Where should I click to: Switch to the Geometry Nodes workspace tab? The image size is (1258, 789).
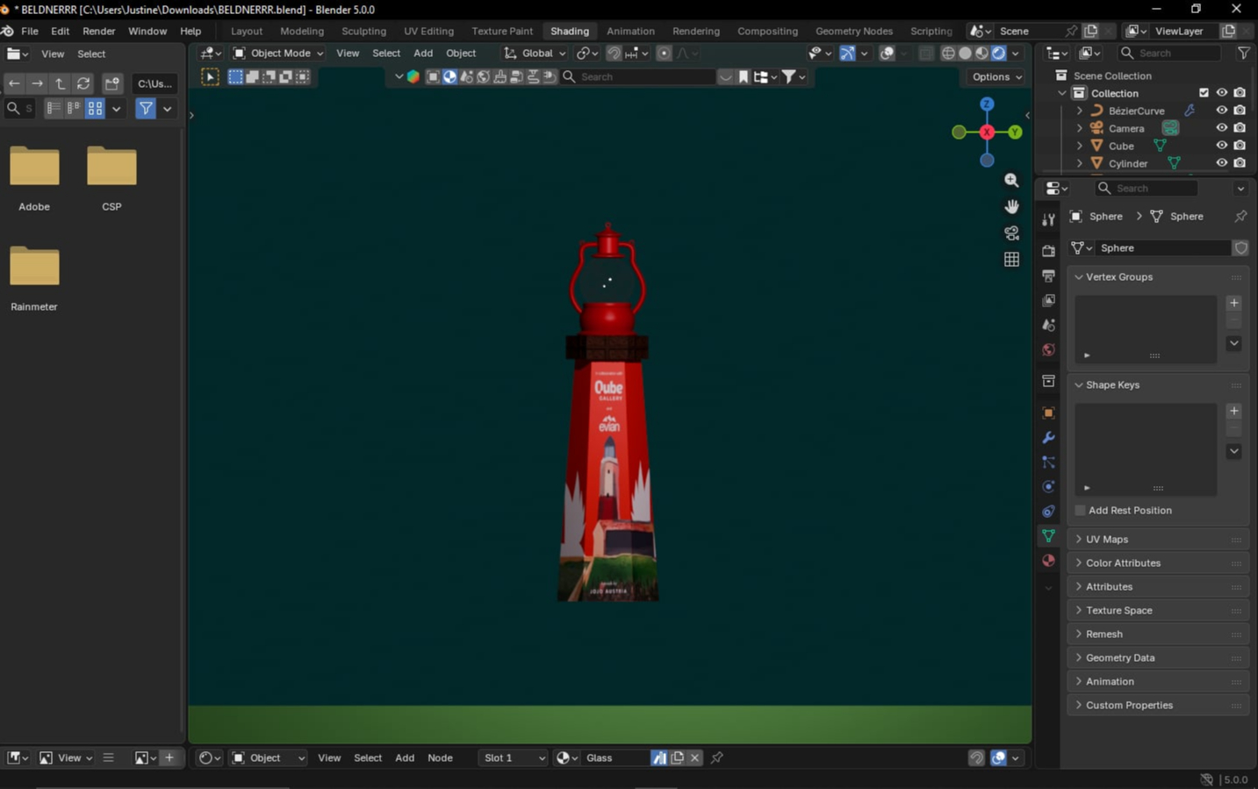click(x=854, y=31)
